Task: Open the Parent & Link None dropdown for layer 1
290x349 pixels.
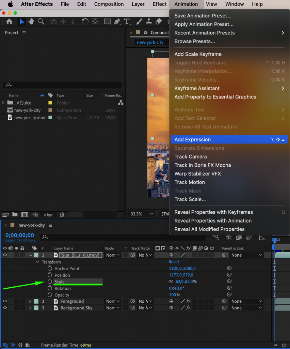Action: pyautogui.click(x=246, y=255)
